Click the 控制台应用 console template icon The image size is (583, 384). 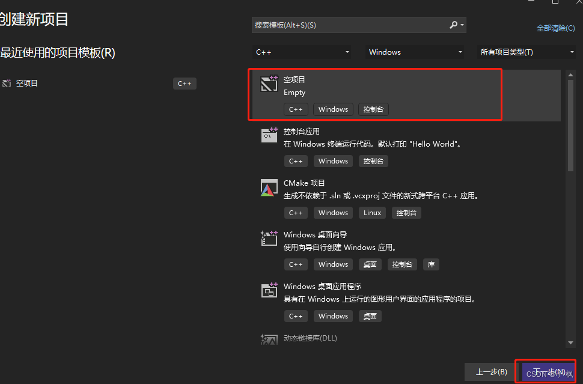[269, 136]
